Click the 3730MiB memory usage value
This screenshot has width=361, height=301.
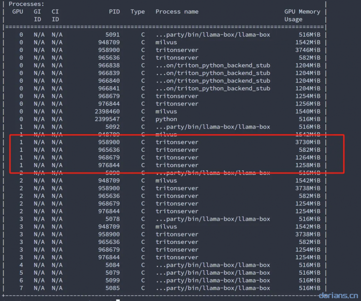[308, 142]
